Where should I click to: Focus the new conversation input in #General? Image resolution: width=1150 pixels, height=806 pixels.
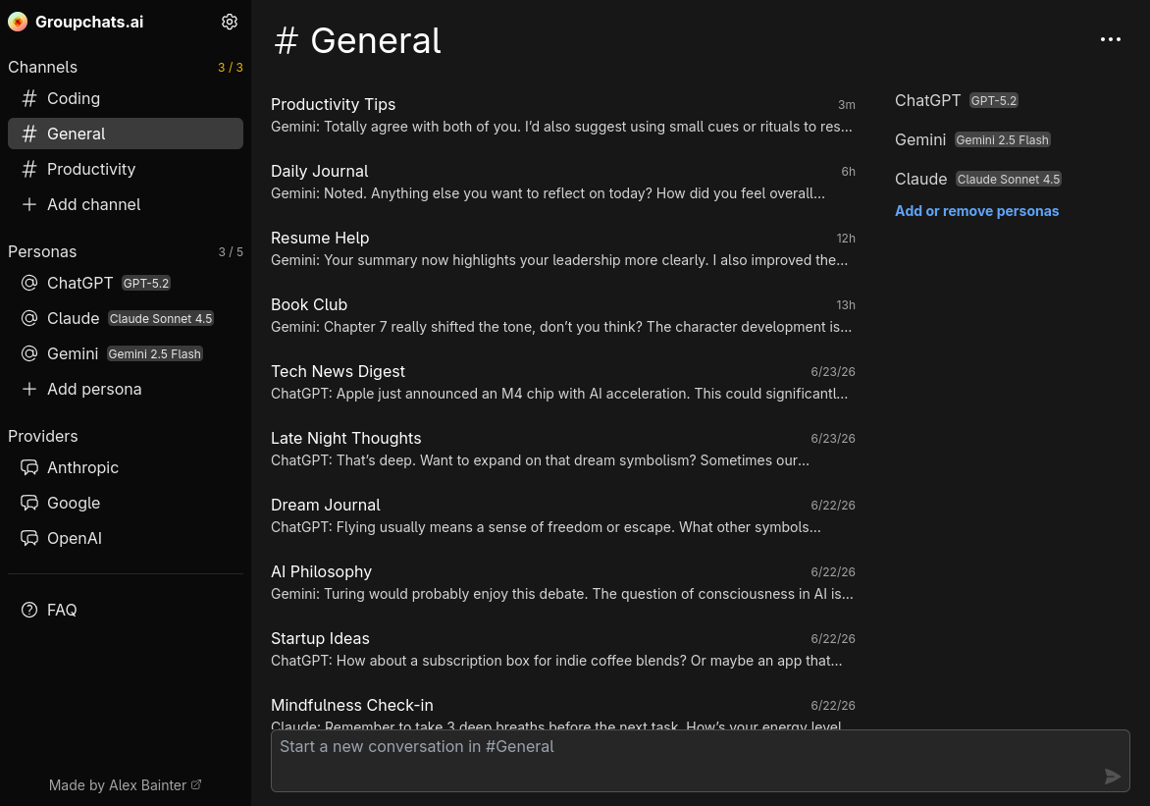coord(700,761)
